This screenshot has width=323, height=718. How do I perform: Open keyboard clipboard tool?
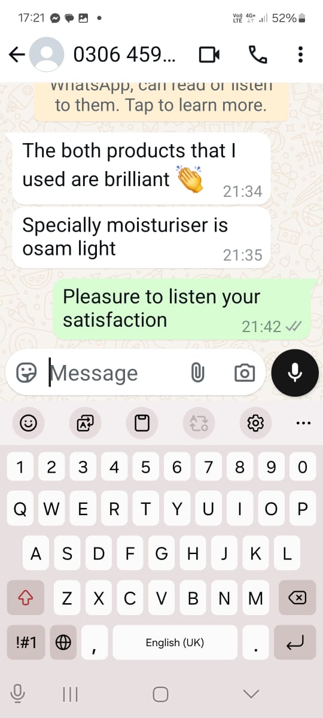coord(142,423)
